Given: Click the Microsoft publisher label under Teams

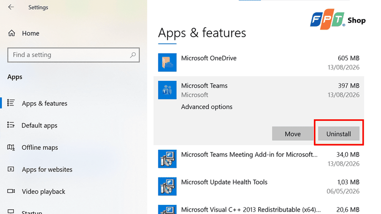Looking at the screenshot, I should point(195,95).
